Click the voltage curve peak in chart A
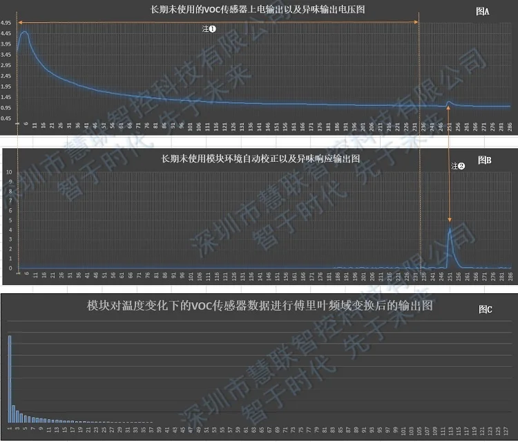 24,32
